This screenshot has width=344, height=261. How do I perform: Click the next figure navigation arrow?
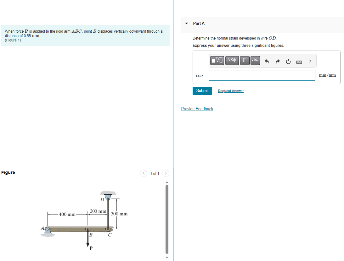coord(166,173)
